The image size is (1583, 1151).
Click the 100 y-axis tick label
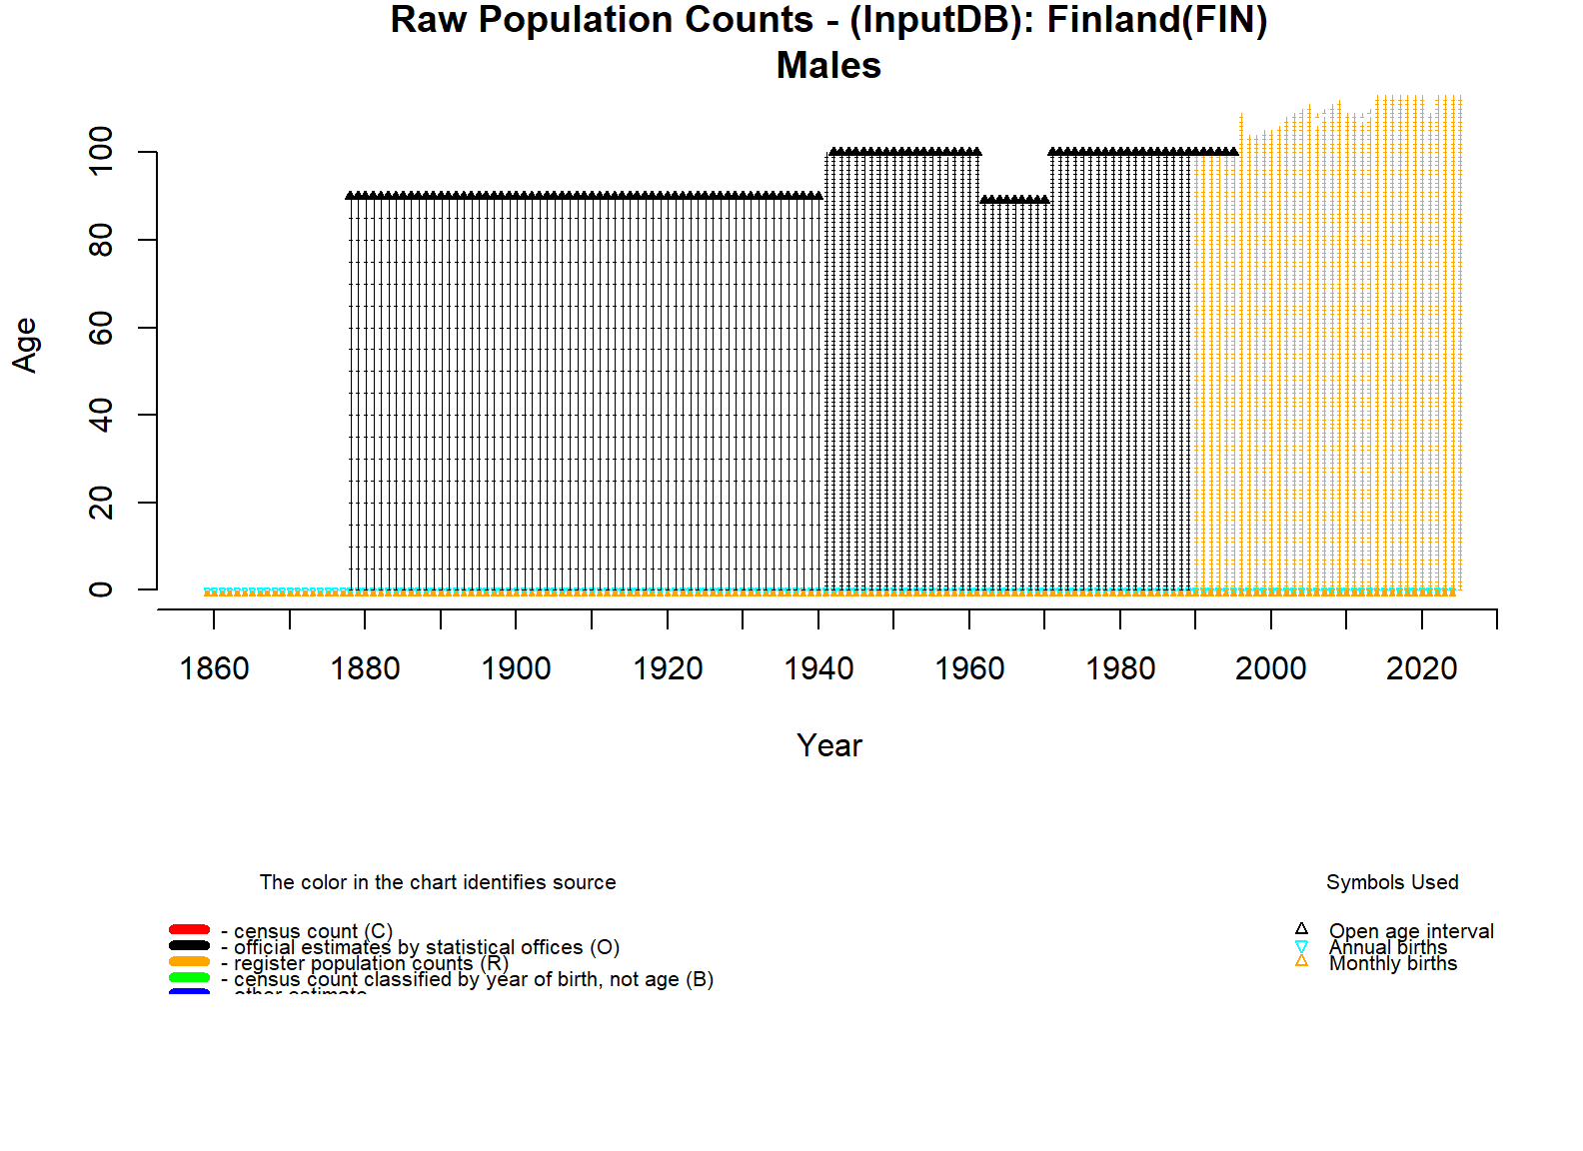(101, 151)
